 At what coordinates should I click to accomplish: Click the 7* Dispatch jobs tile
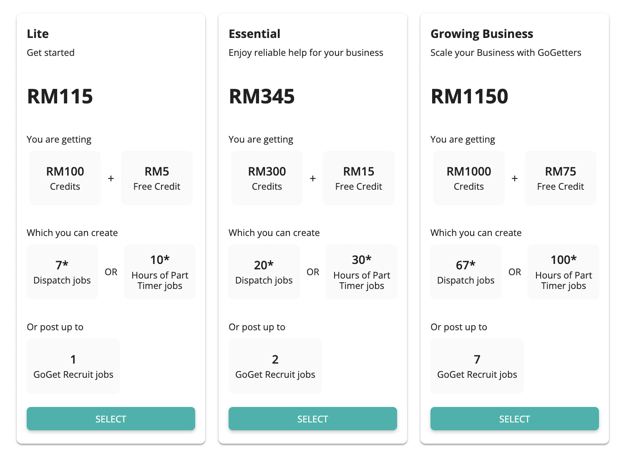[62, 272]
